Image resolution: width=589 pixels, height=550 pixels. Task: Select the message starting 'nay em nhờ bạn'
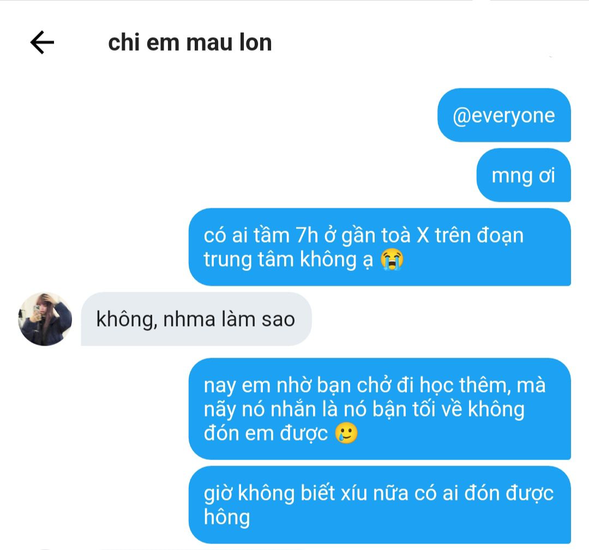pos(380,409)
